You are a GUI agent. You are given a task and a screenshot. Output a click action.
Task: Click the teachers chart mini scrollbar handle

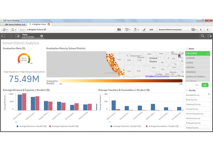coord(110,122)
